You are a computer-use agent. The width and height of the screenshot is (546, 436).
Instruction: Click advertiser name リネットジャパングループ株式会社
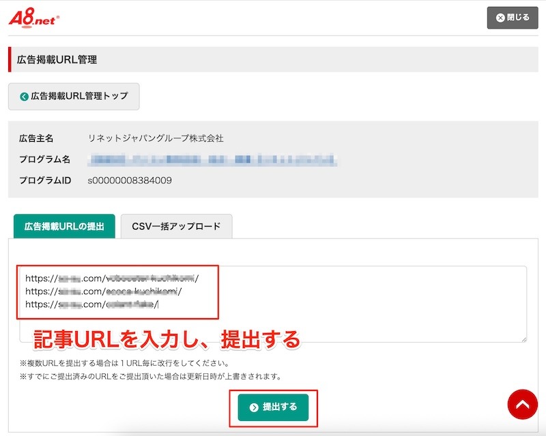[156, 138]
